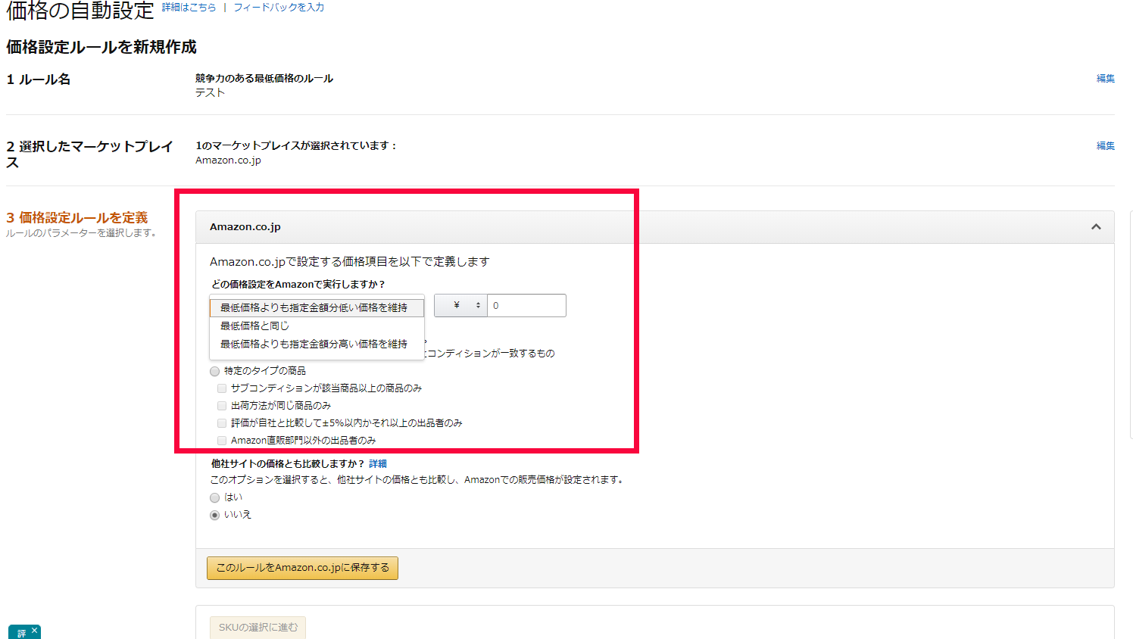Check サブコンディションが該当商品以上の商品のみ
Image resolution: width=1133 pixels, height=639 pixels.
click(222, 388)
